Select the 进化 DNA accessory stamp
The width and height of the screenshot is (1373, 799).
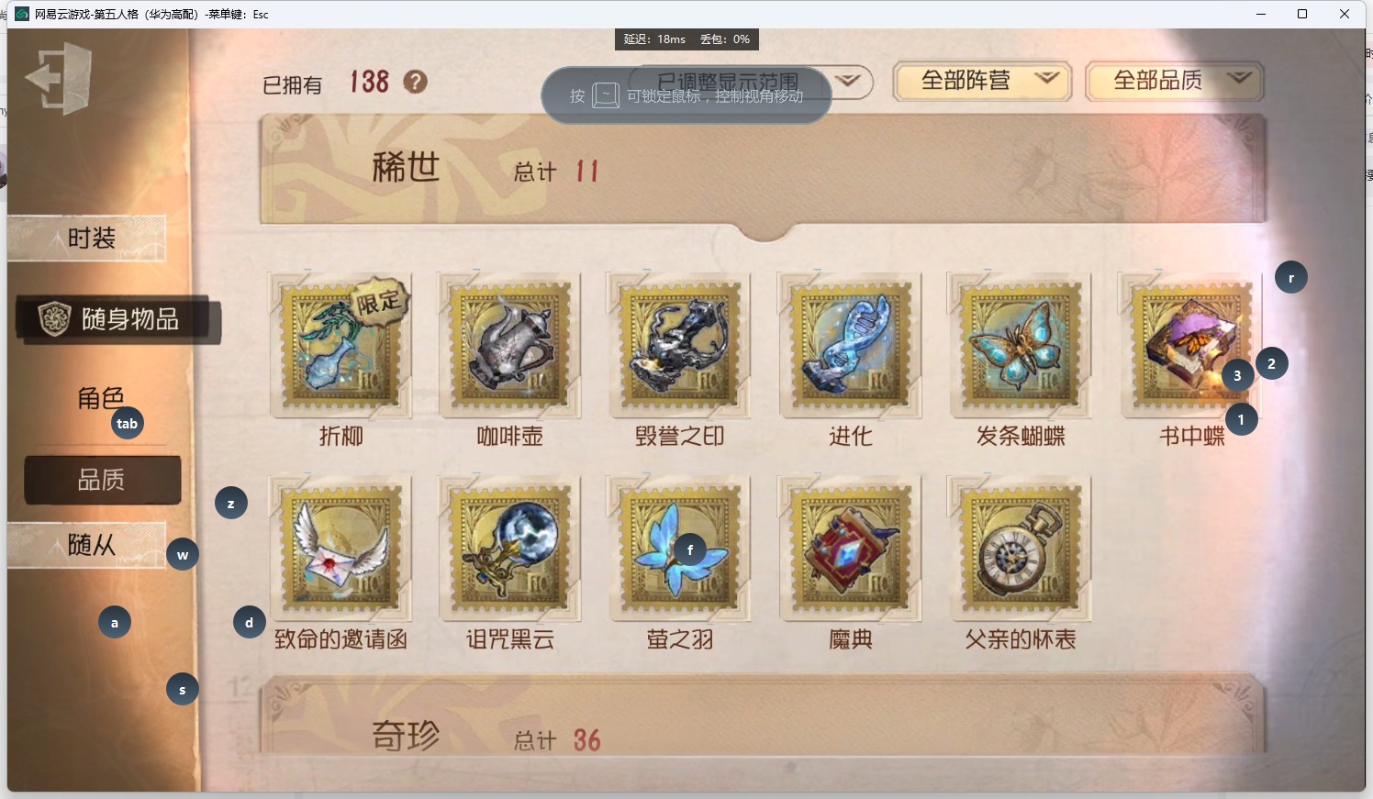click(x=850, y=347)
